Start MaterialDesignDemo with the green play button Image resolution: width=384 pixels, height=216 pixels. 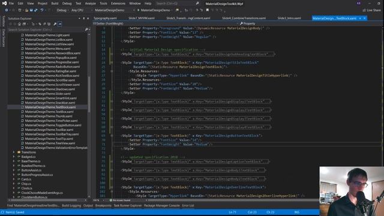tap(139, 10)
